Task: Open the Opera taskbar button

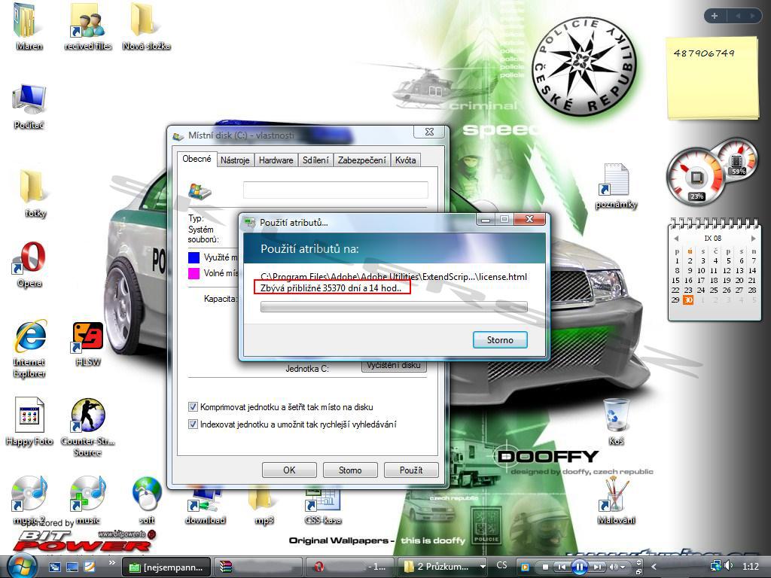Action: tap(350, 567)
